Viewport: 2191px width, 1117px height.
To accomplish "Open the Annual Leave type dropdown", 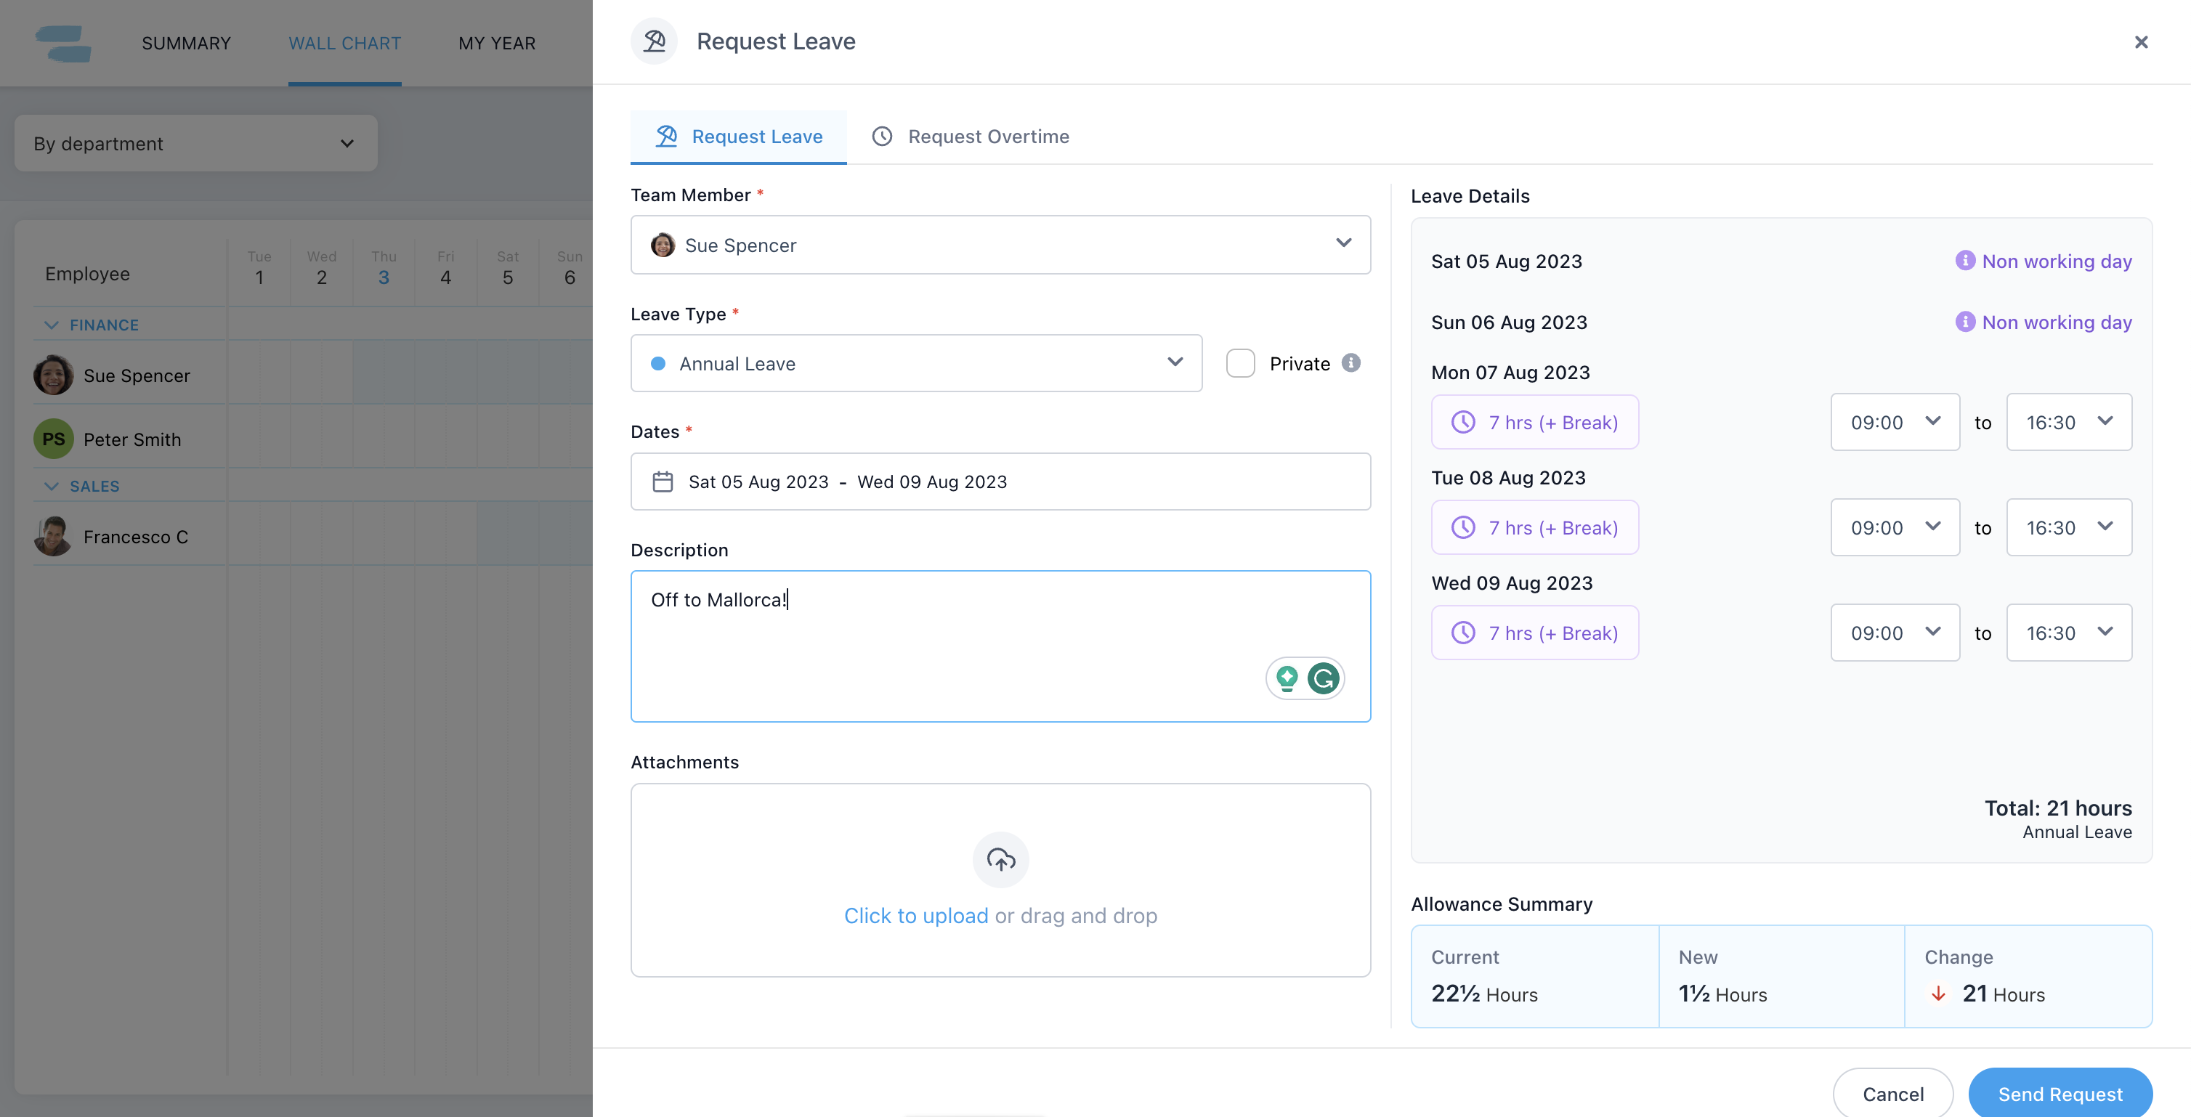I will [x=916, y=363].
